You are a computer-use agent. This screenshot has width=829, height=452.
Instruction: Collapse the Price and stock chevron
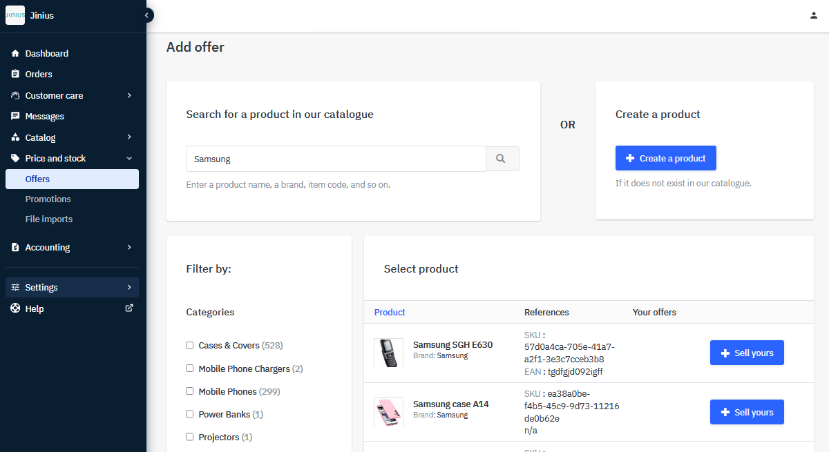tap(129, 158)
